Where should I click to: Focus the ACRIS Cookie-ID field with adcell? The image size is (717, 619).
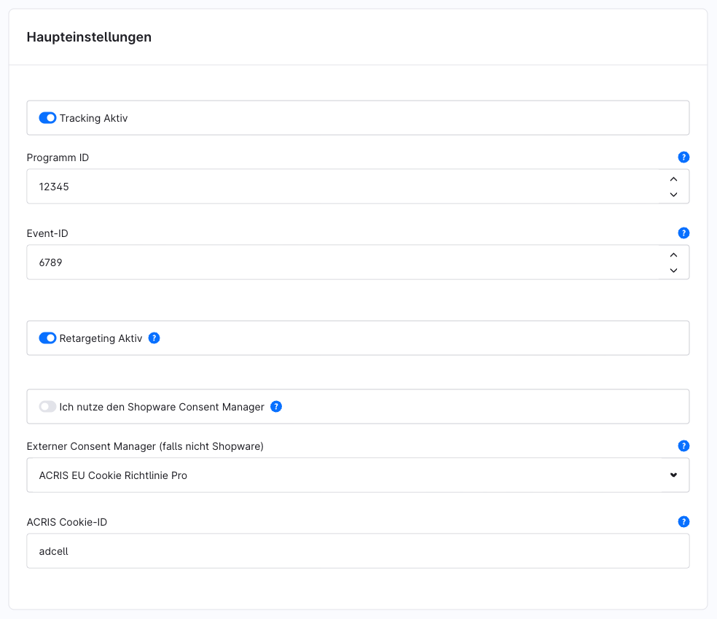click(x=358, y=551)
